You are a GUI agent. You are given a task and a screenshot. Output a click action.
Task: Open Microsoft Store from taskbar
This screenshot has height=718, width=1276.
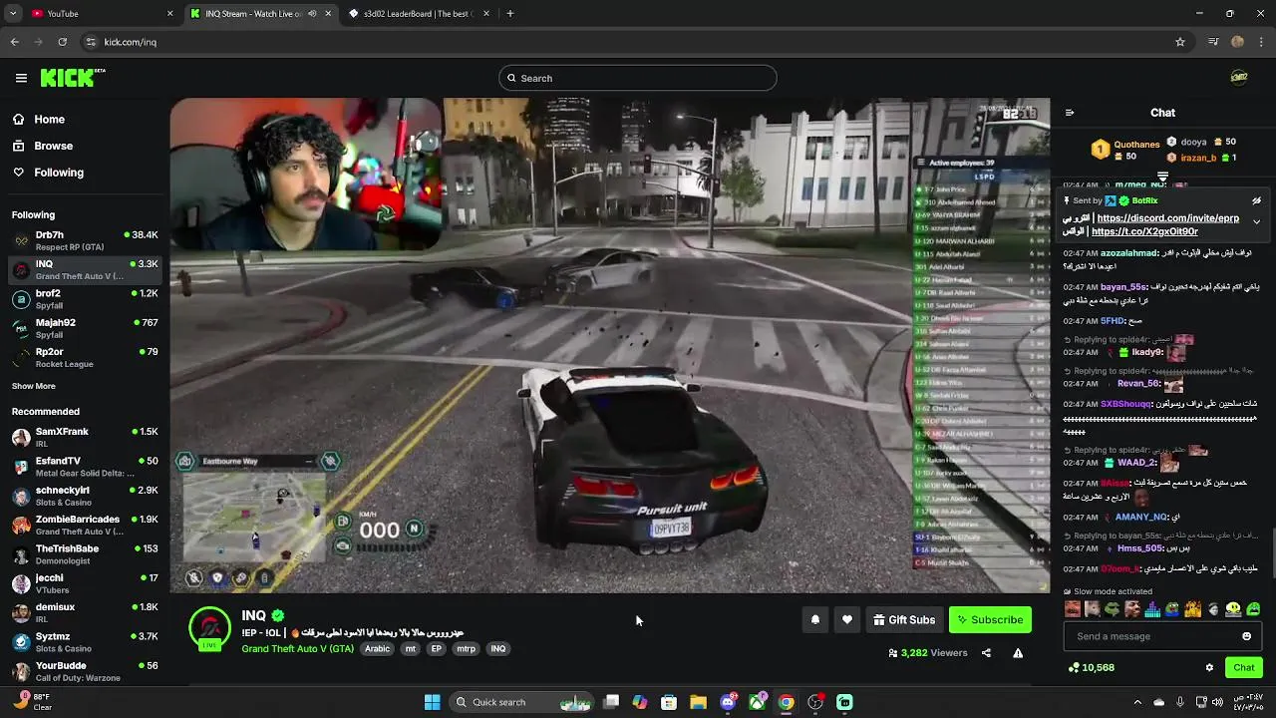[669, 702]
